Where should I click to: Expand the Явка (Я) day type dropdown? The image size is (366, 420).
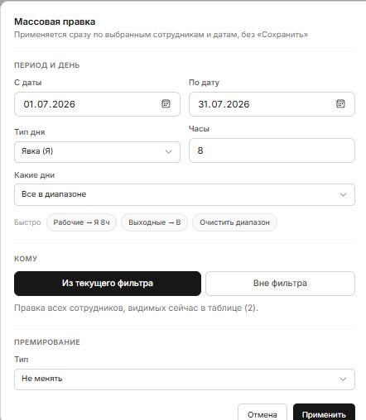[x=97, y=152]
